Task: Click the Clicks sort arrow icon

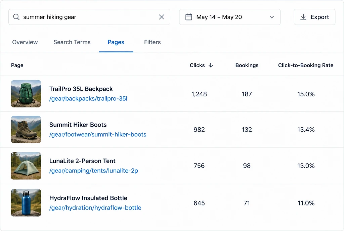Action: (211, 65)
